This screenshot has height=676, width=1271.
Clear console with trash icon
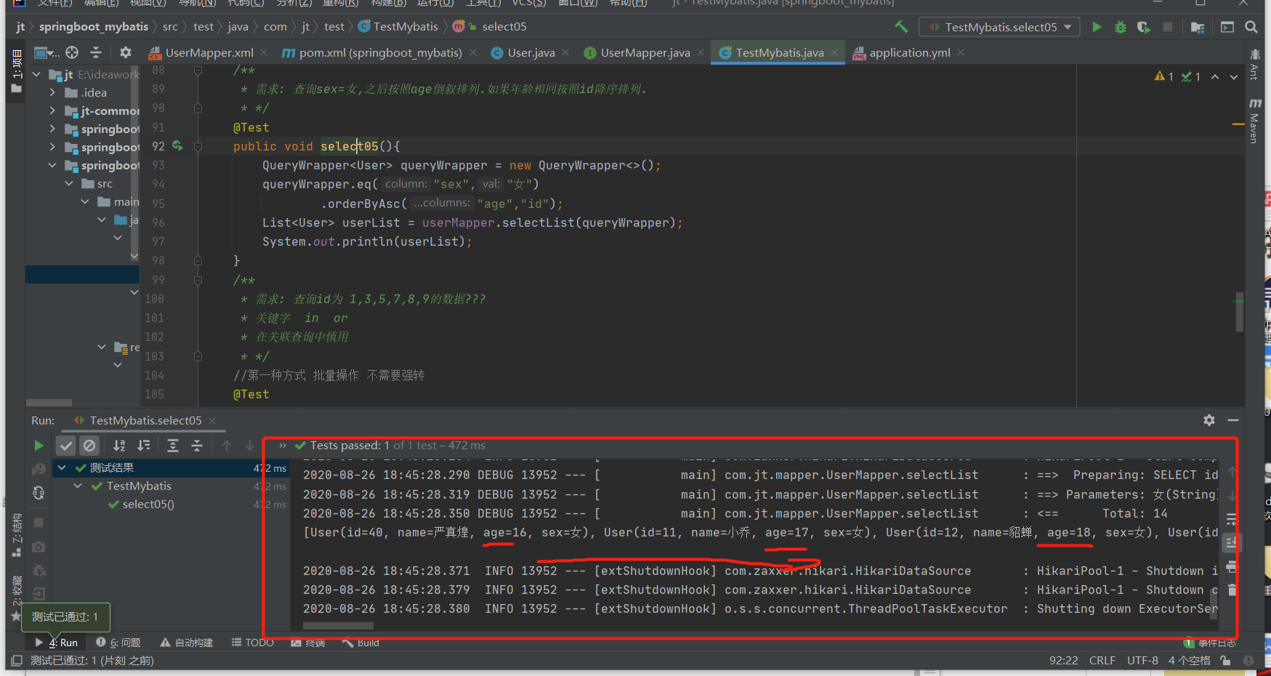tap(1232, 590)
